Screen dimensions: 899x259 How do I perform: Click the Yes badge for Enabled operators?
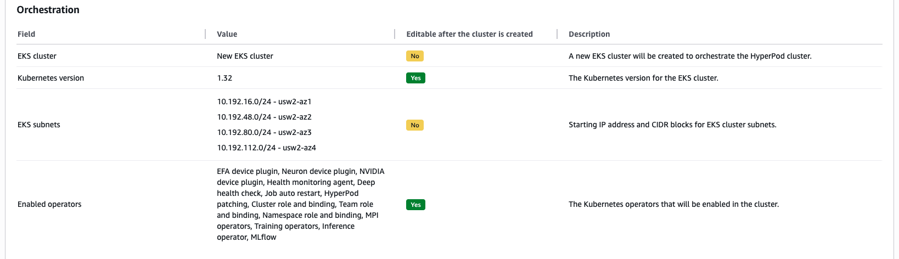click(415, 205)
